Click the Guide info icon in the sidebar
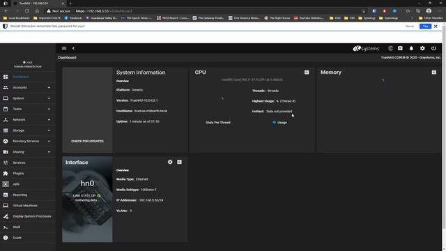This screenshot has width=446, height=251. pos(6,238)
